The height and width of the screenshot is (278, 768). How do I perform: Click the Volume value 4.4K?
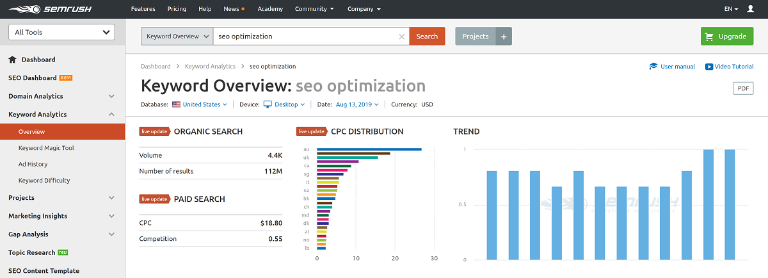(x=275, y=155)
